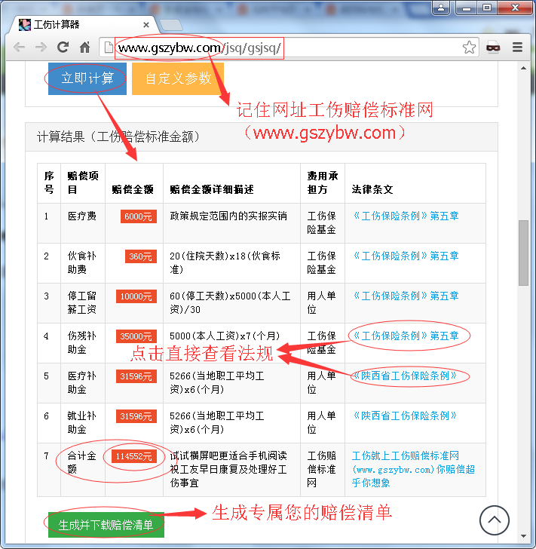Viewport: 536px width, 549px height.
Task: Reload the page with refresh icon
Action: click(x=63, y=48)
